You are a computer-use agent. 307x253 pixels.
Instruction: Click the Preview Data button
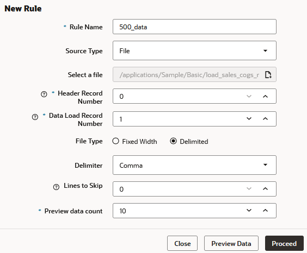tap(231, 243)
